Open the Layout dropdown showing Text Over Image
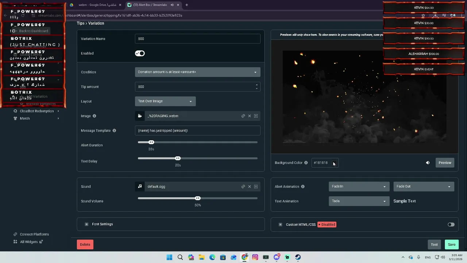 [x=165, y=101]
